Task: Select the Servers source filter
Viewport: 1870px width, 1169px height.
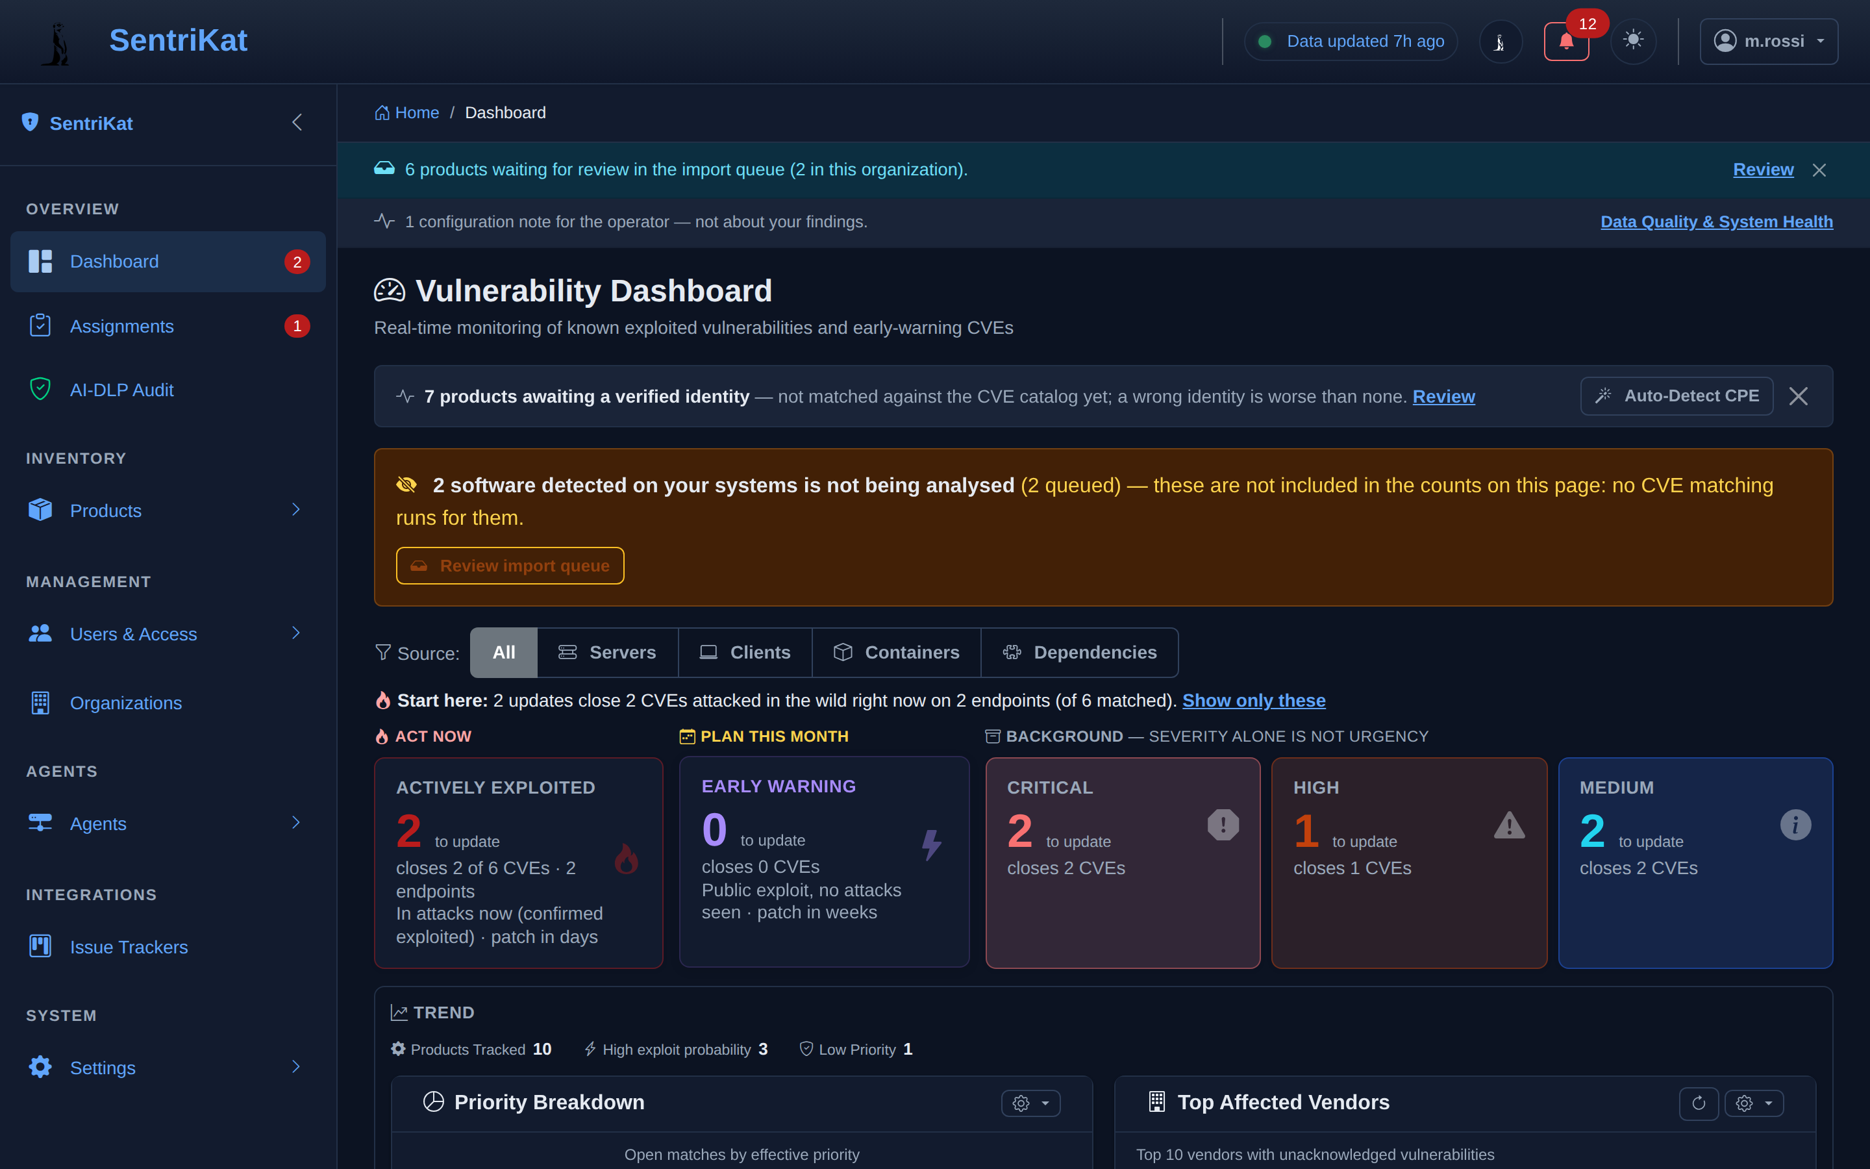Action: (607, 653)
